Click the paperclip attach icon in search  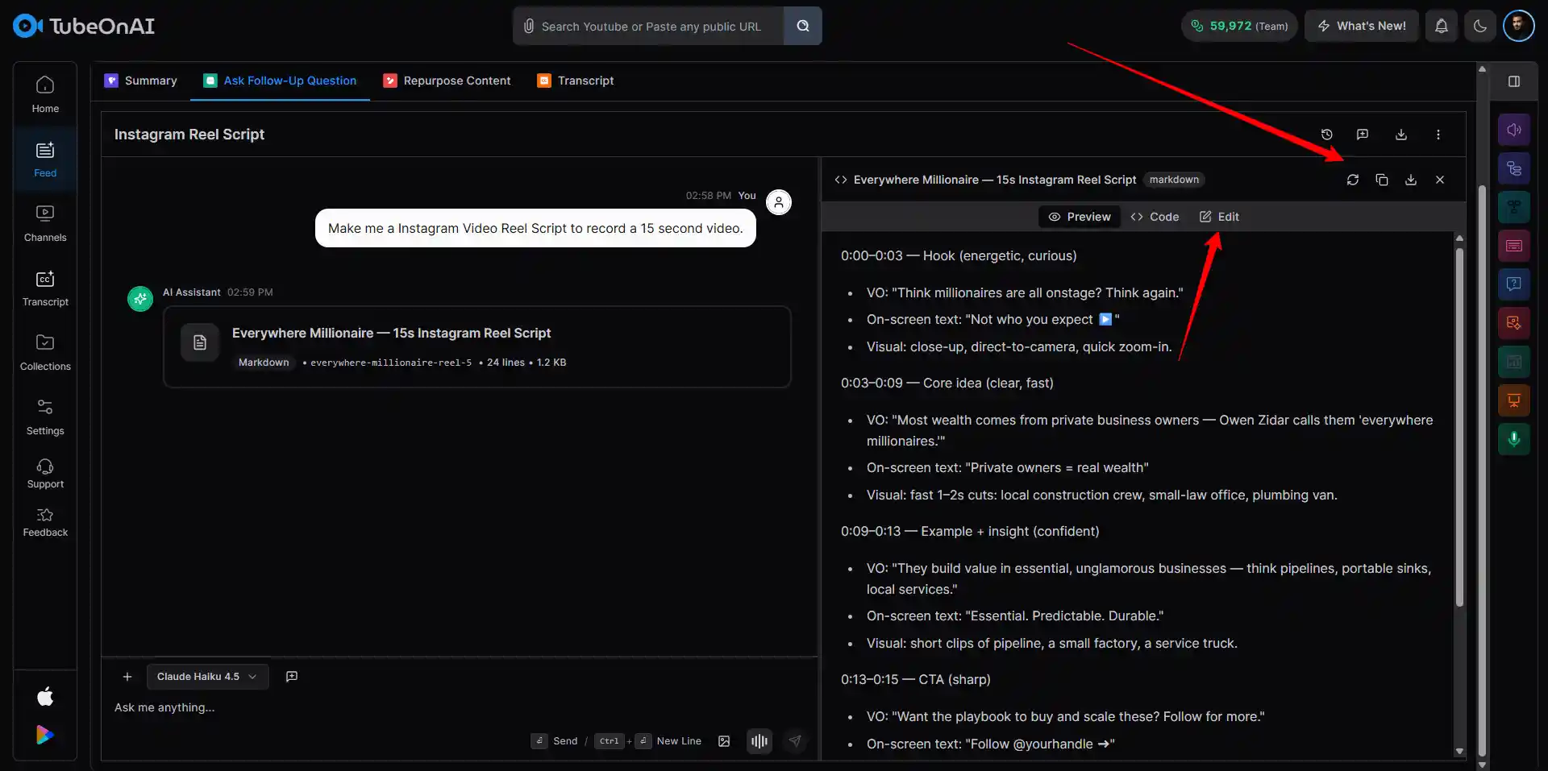pos(528,26)
